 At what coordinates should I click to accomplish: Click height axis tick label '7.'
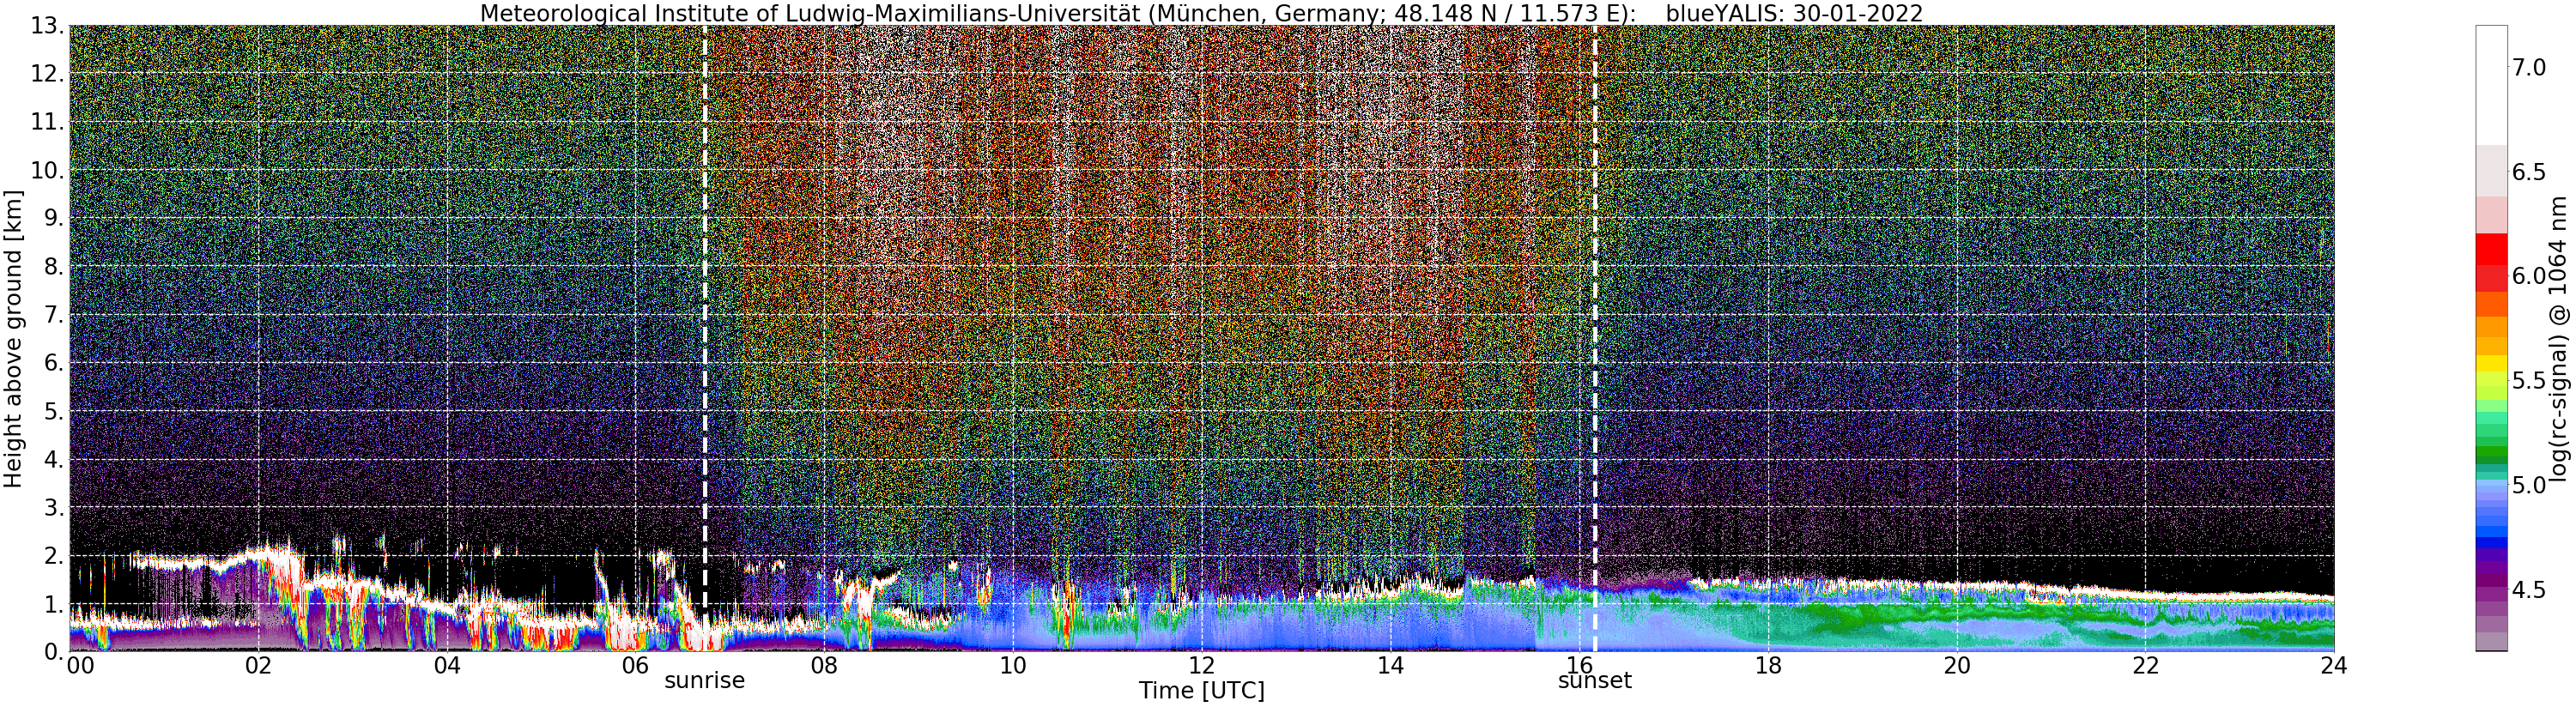point(53,314)
